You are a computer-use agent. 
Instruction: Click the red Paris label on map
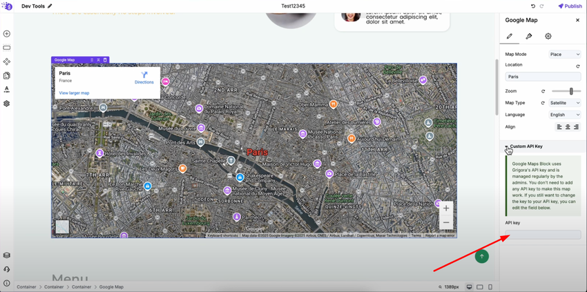pyautogui.click(x=257, y=152)
